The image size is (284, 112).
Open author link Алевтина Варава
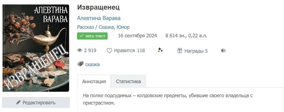pos(99,18)
